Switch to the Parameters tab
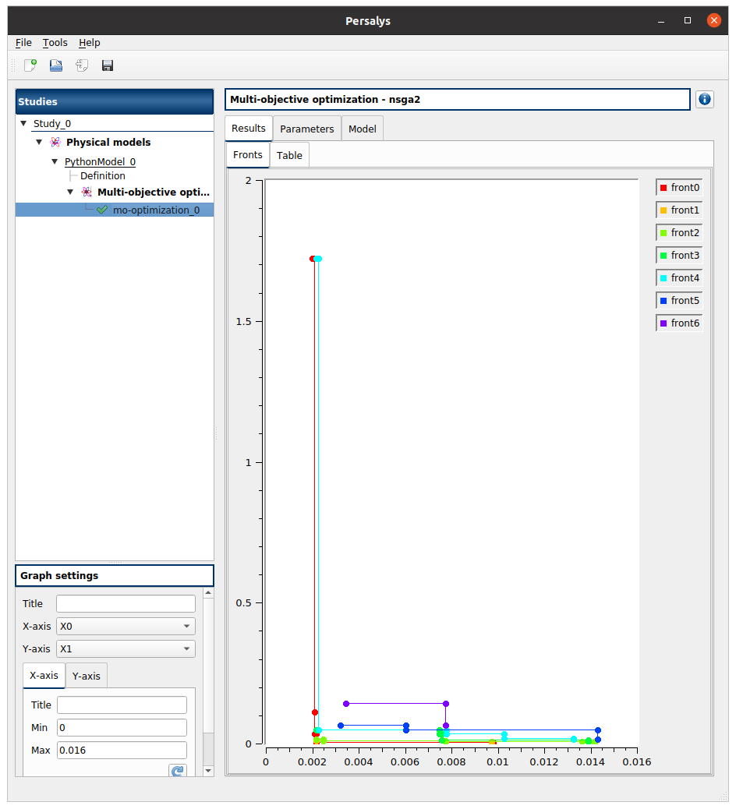 tap(307, 129)
